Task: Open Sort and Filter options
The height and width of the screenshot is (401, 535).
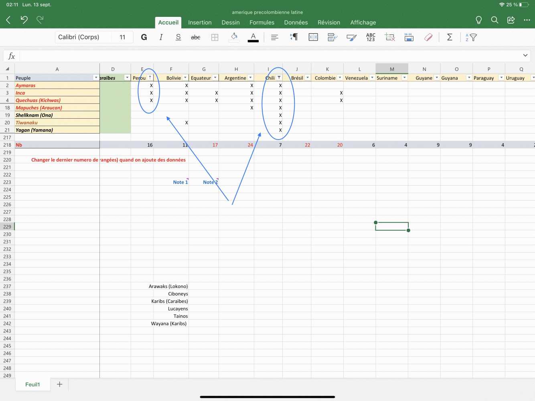Action: click(471, 37)
